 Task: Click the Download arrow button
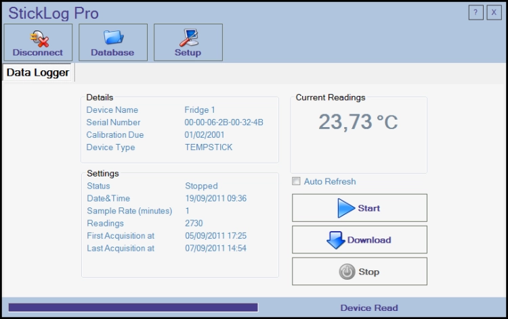coord(359,240)
